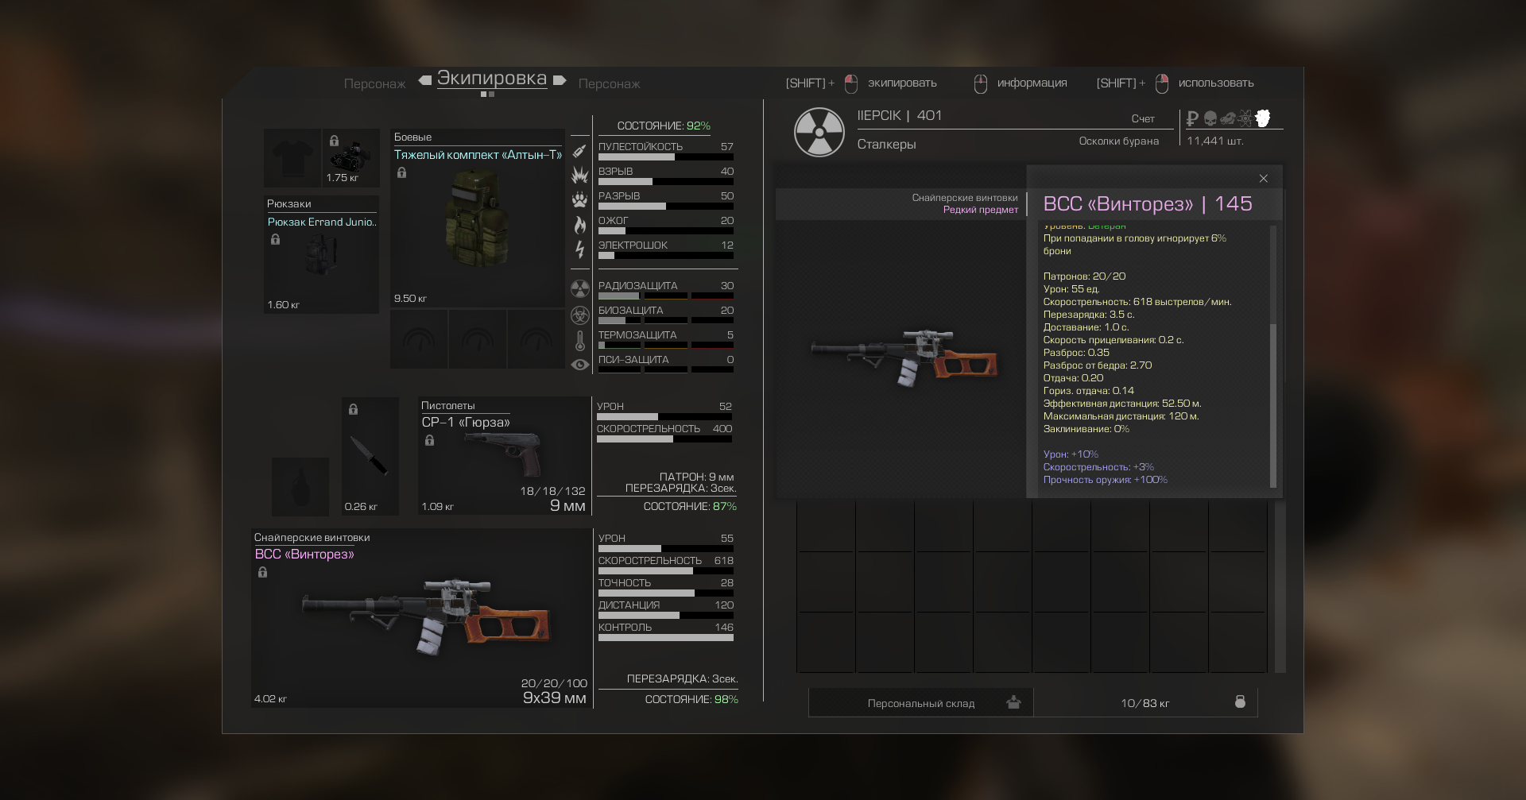The width and height of the screenshot is (1526, 800).
Task: Select the night-vision device slot
Action: [351, 158]
